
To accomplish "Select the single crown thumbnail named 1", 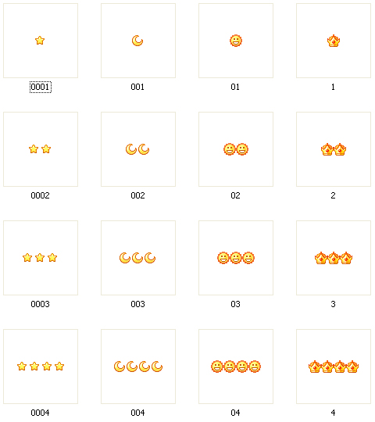I will pos(334,41).
